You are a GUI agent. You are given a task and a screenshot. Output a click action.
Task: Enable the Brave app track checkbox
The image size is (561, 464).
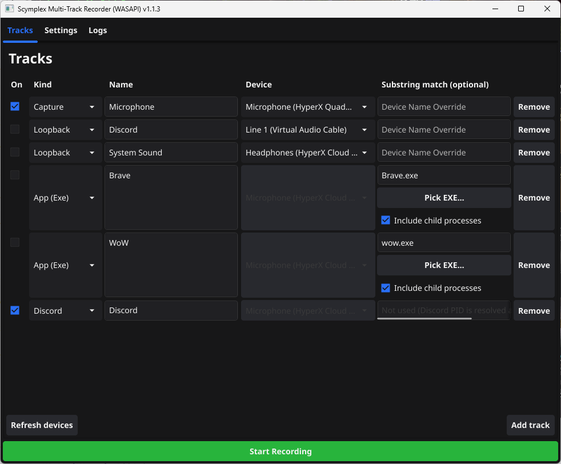15,175
